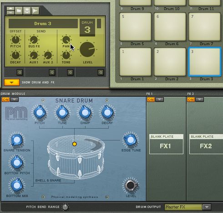The width and height of the screenshot is (223, 213).
Task: Toggle the Q button under AUX 2
Action: pyautogui.click(x=52, y=73)
